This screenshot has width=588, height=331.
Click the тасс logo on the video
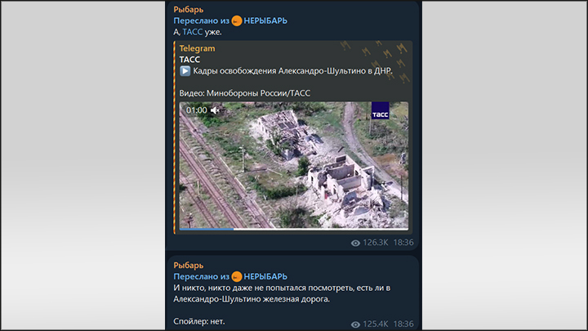coord(381,110)
